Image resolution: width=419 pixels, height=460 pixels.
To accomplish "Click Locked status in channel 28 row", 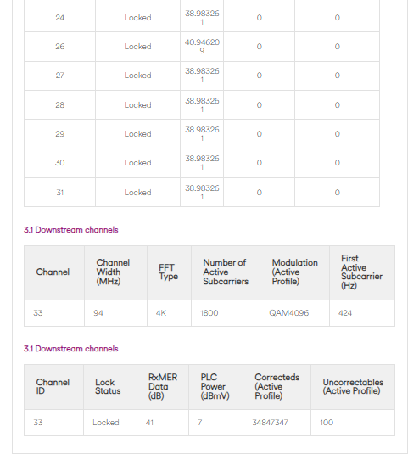I will tap(137, 104).
